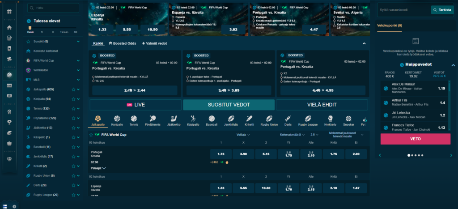Collapse the Huippuvedot panel chevron
Image resolution: width=458 pixels, height=209 pixels.
453,65
